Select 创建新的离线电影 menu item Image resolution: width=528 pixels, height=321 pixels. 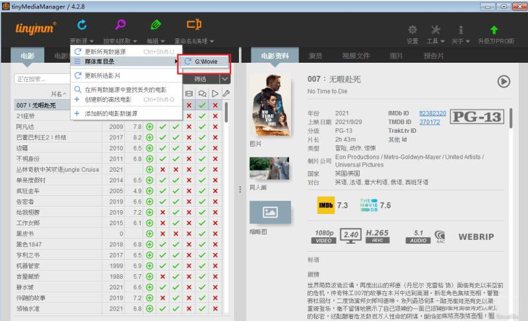pos(126,99)
